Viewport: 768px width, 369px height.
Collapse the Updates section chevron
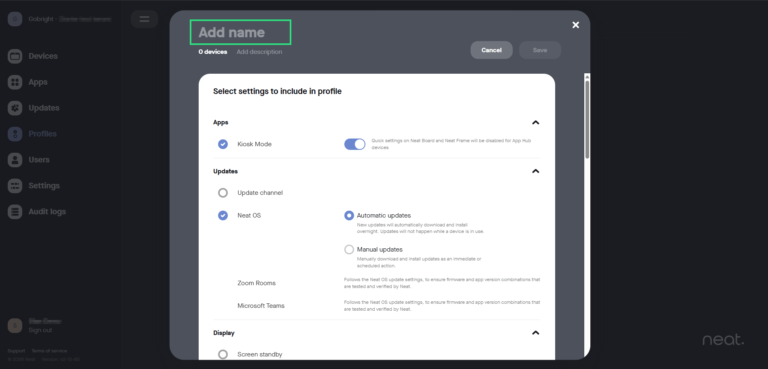[535, 171]
